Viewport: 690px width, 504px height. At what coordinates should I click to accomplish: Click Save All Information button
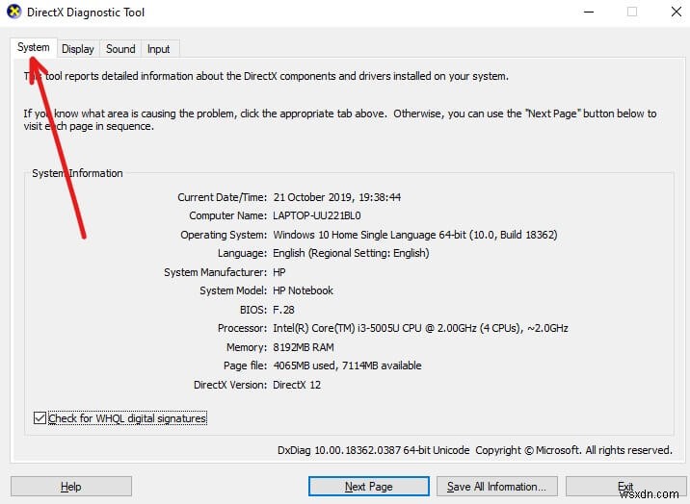[497, 487]
